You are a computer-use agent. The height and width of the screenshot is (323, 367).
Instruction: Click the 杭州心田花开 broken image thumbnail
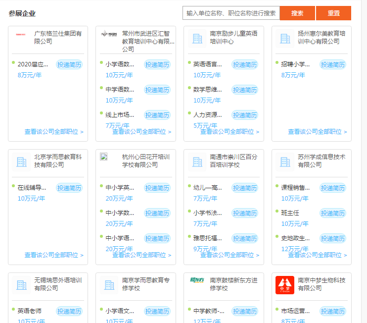[x=104, y=157]
